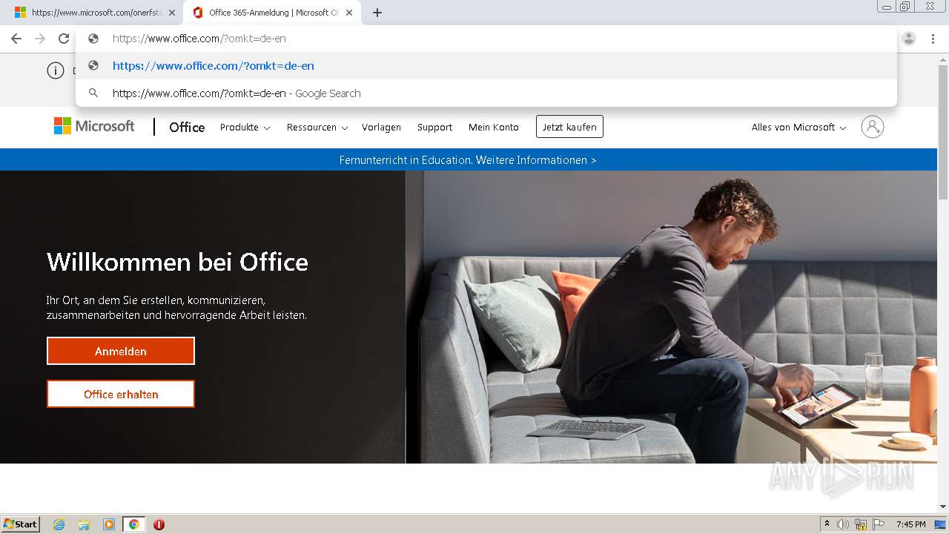This screenshot has height=534, width=949.
Task: Focus the address bar URL field
Action: [486, 39]
